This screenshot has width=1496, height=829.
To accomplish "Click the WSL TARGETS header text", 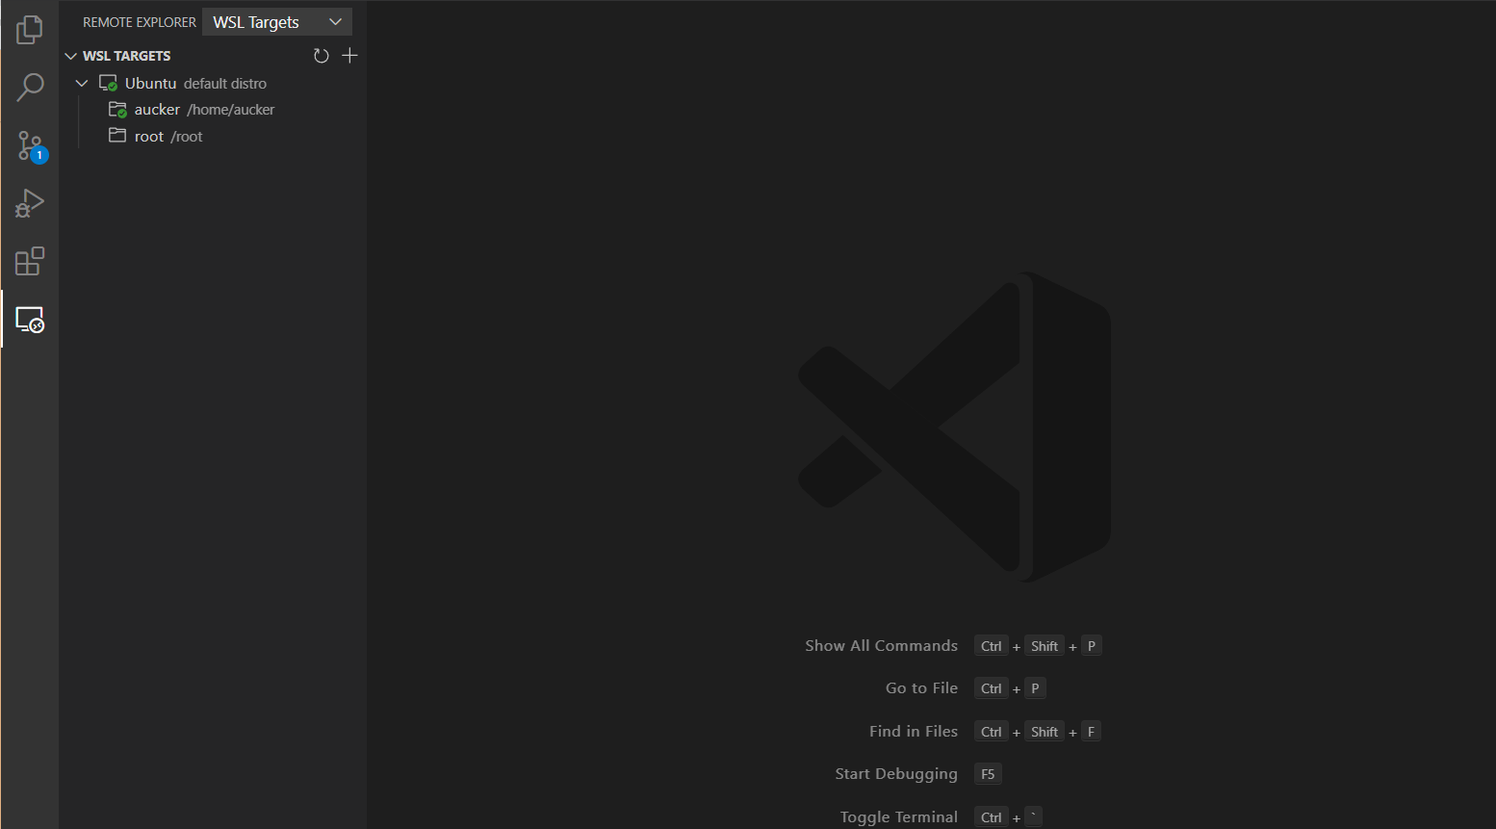I will coord(127,56).
